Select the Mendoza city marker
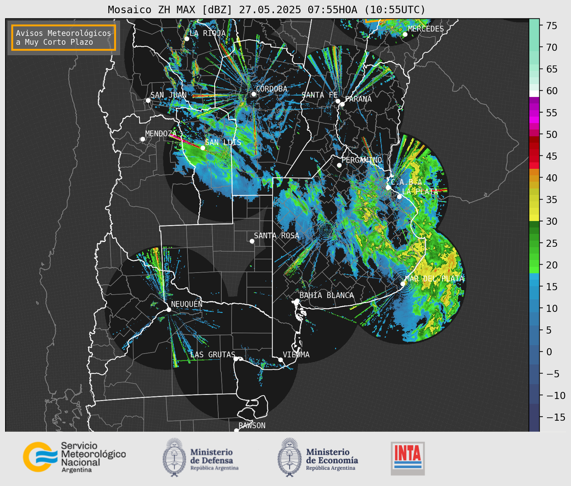This screenshot has height=486, width=571. point(142,139)
